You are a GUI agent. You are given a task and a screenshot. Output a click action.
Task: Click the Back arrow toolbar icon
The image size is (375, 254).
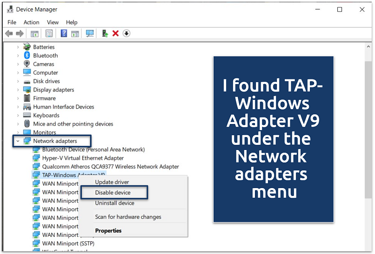point(8,33)
